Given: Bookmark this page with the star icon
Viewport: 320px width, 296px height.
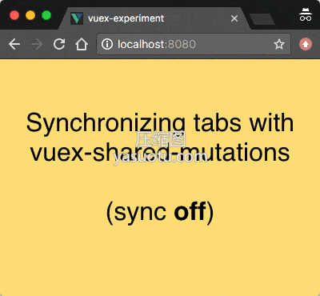Looking at the screenshot, I should click(x=279, y=44).
